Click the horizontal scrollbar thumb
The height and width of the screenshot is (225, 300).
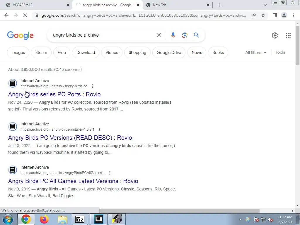[179, 211]
